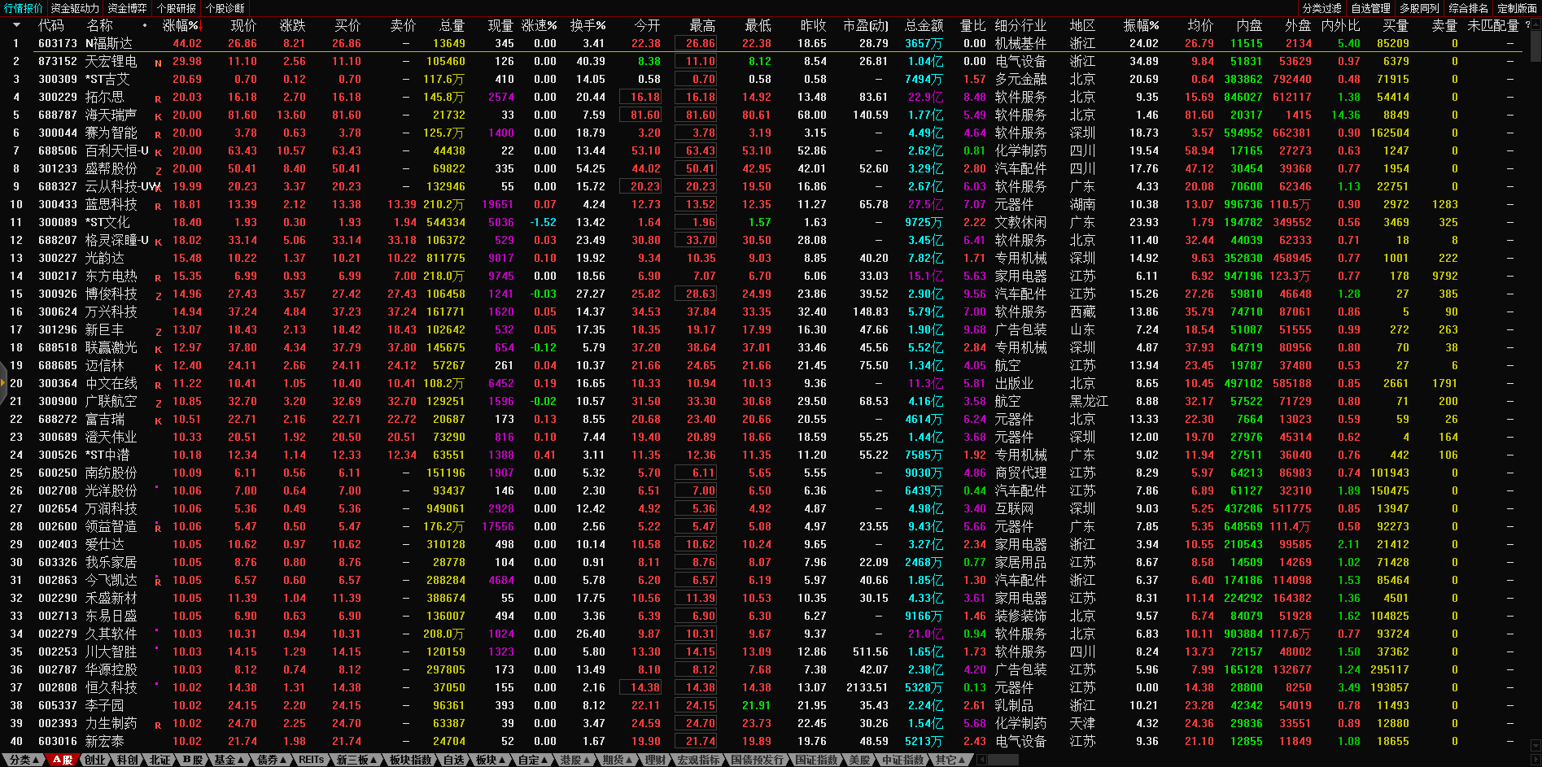Click the Z marker beside 盛帮股份
The image size is (1542, 767).
158,171
